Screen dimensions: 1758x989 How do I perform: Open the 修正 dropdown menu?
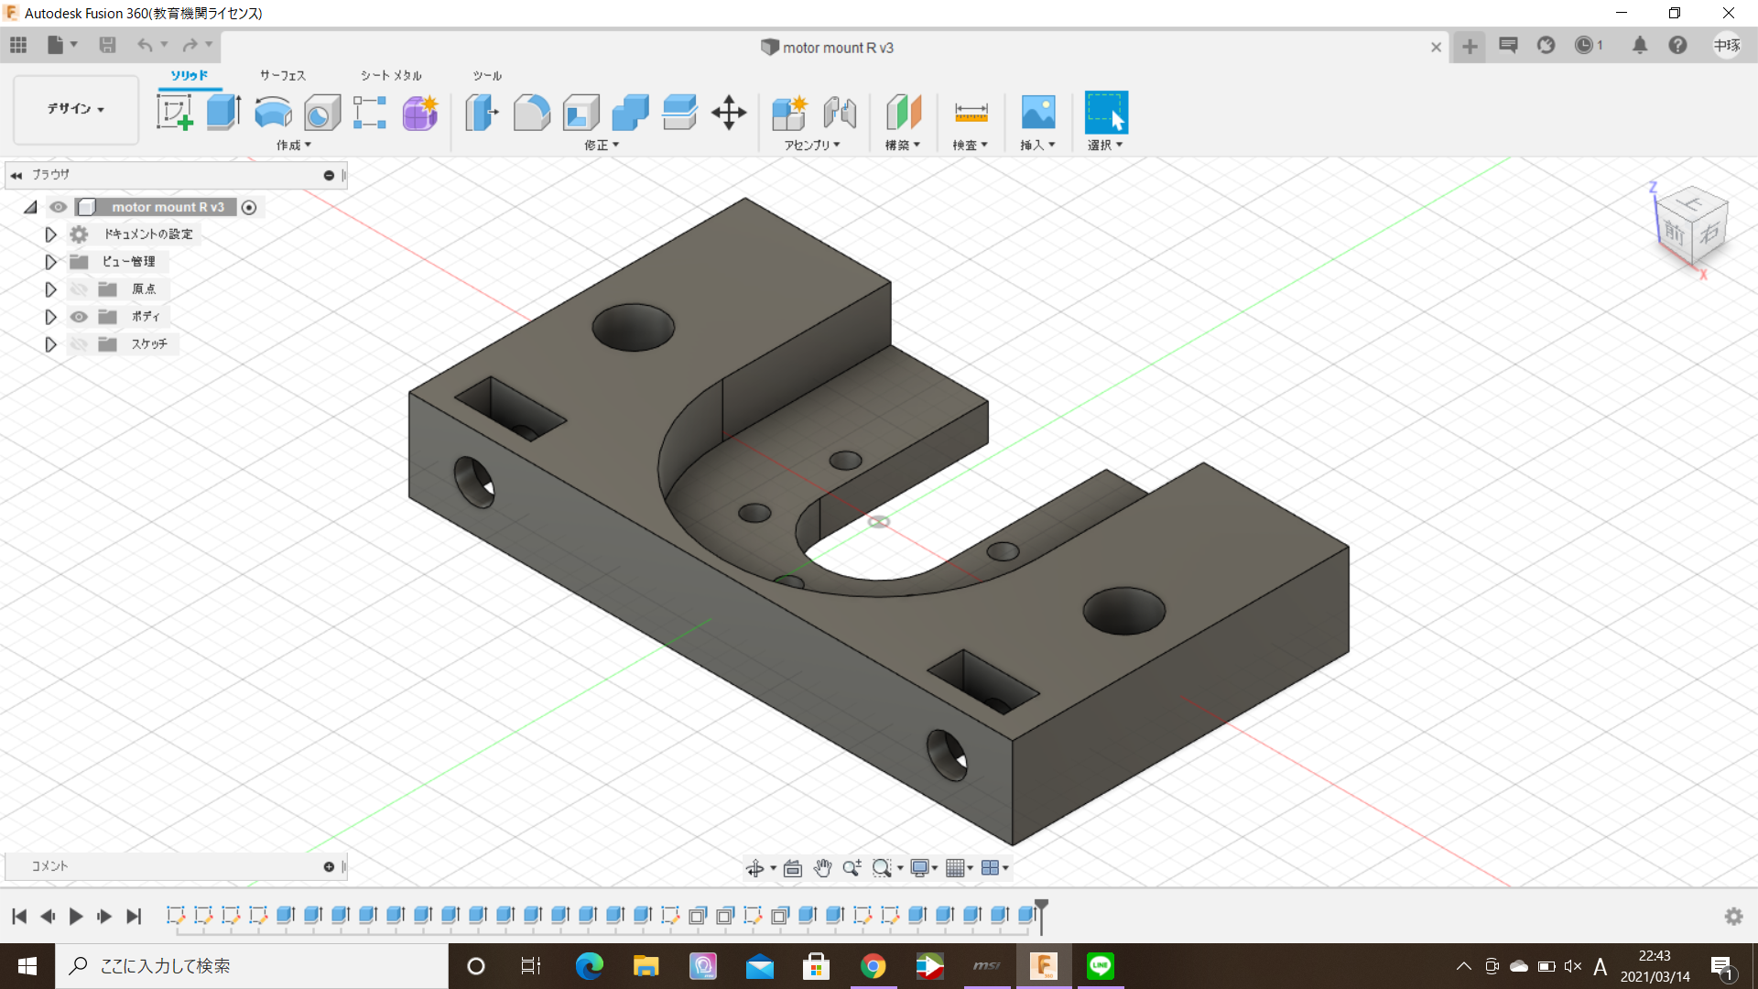point(602,146)
